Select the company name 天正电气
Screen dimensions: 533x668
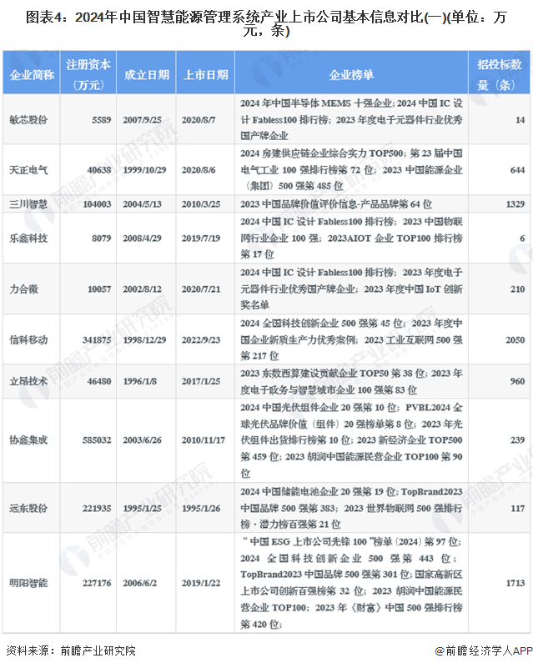click(28, 170)
